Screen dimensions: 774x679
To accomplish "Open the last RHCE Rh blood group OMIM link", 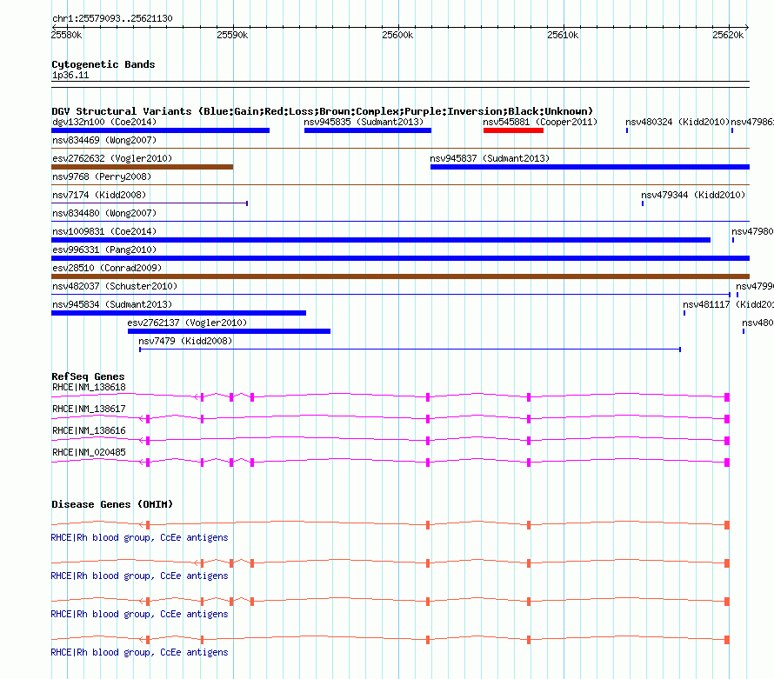I will (x=140, y=653).
